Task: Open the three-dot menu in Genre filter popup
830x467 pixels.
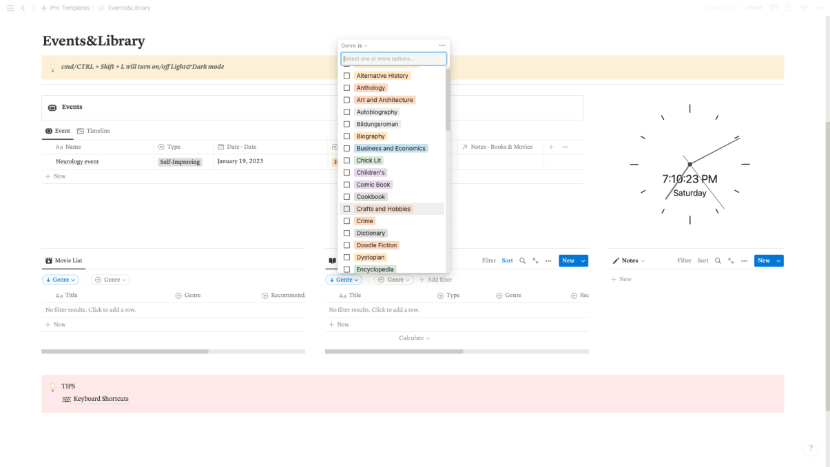Action: click(442, 45)
